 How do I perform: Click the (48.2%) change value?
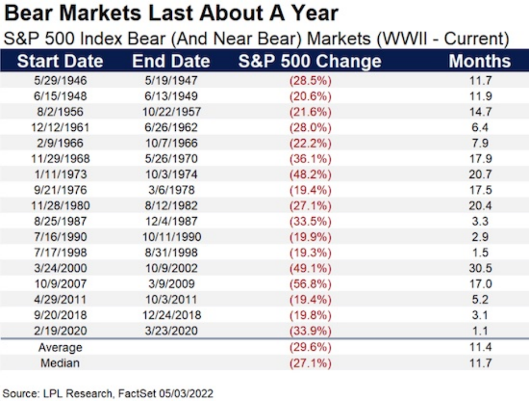pyautogui.click(x=310, y=174)
